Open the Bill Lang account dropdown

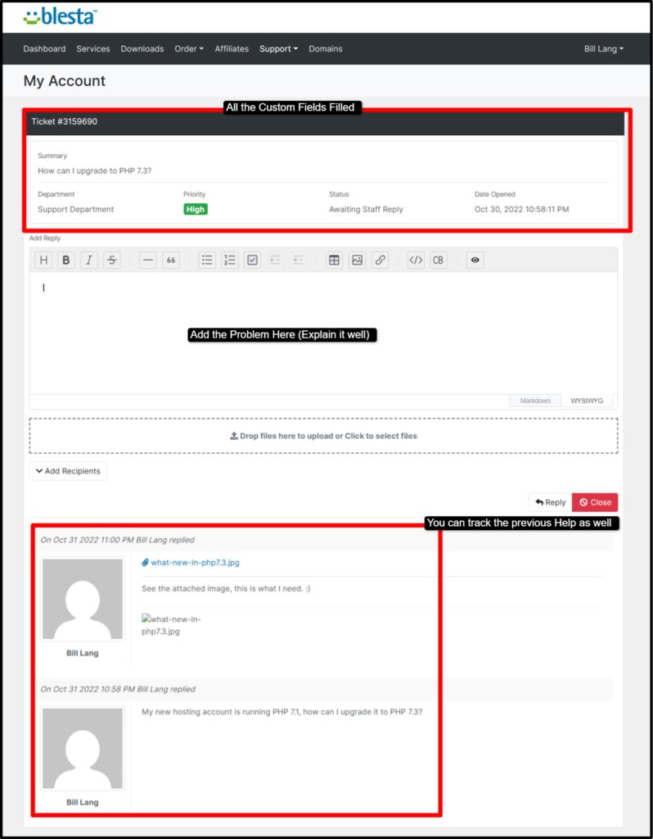pos(604,48)
